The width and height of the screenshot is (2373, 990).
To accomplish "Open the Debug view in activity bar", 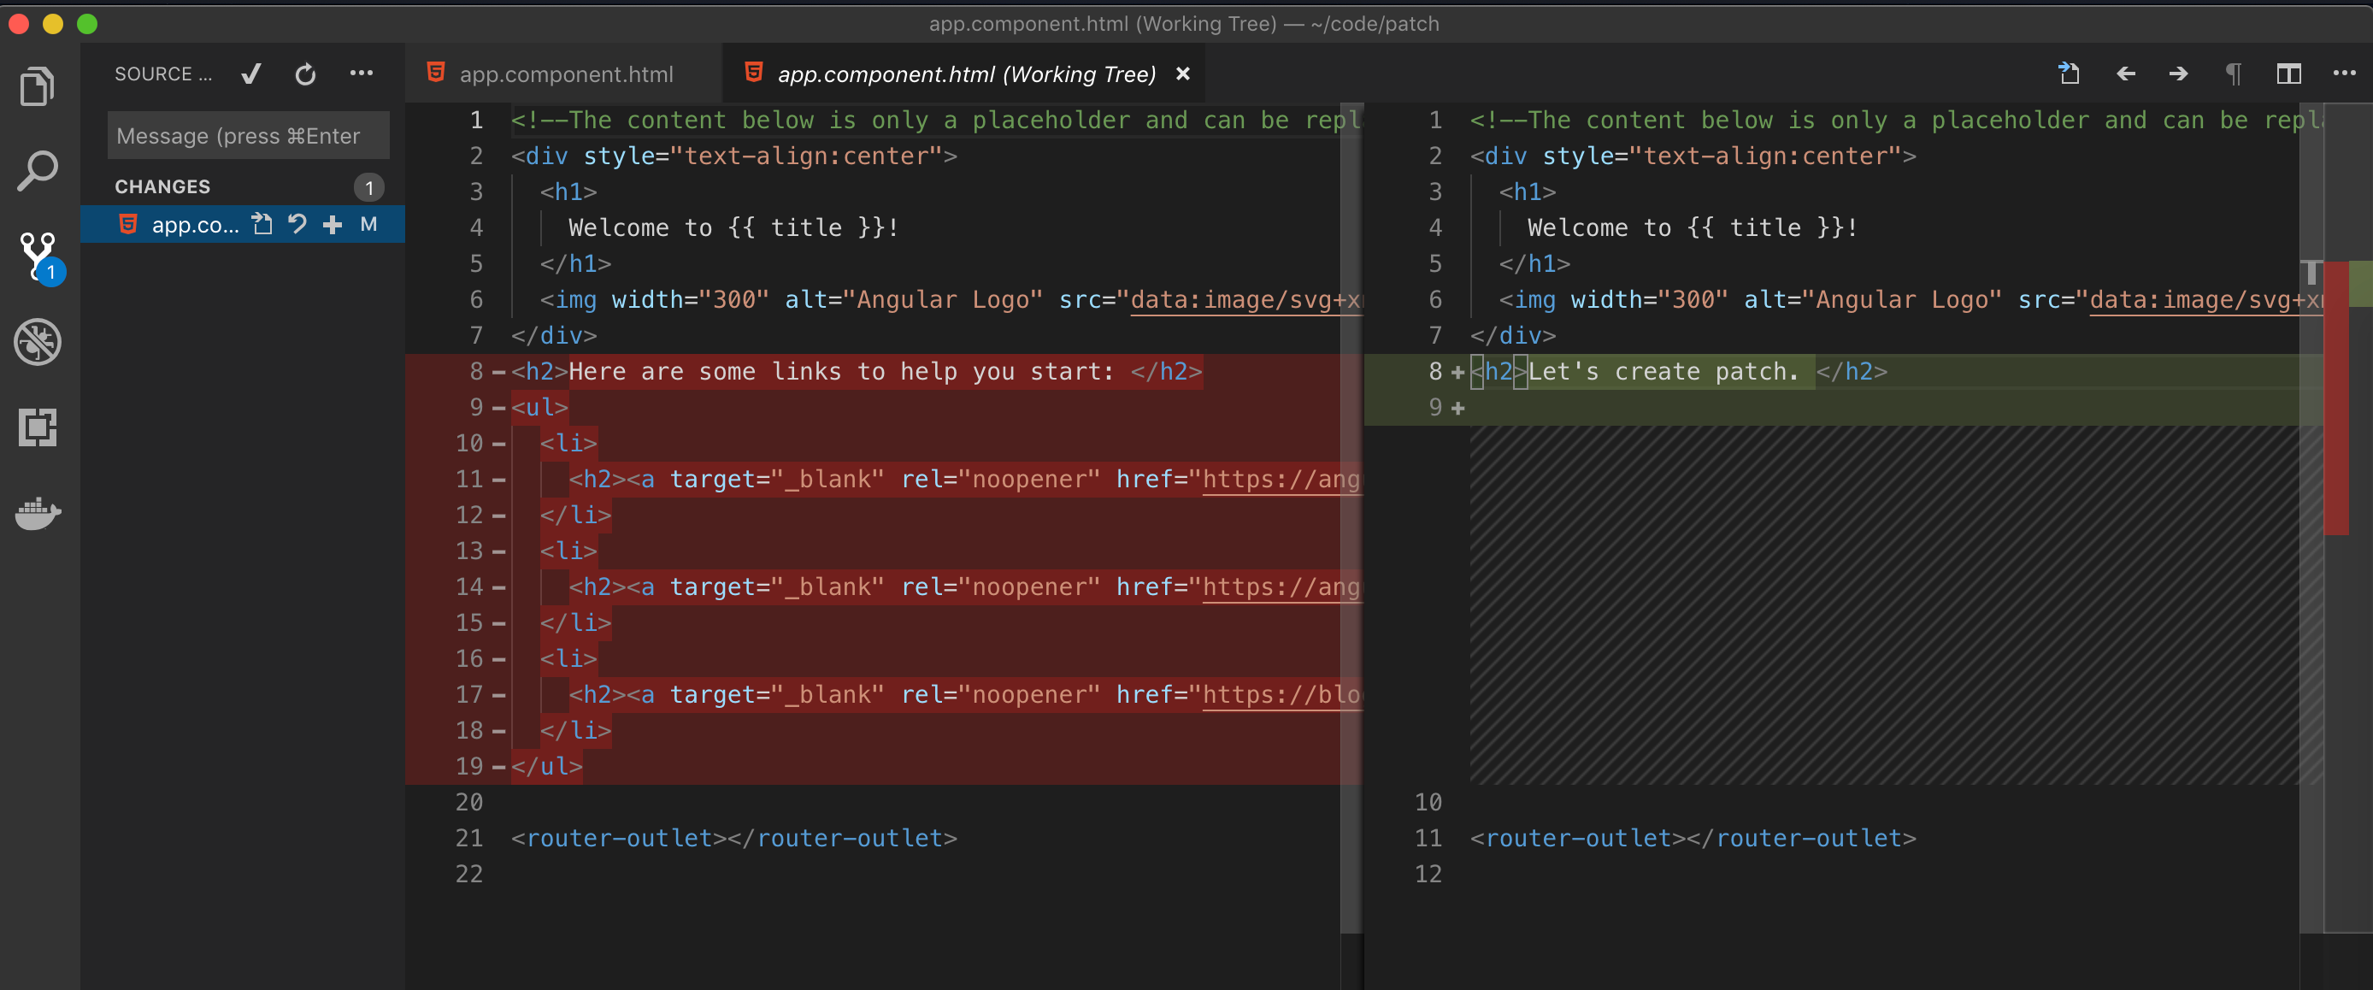I will coord(37,343).
